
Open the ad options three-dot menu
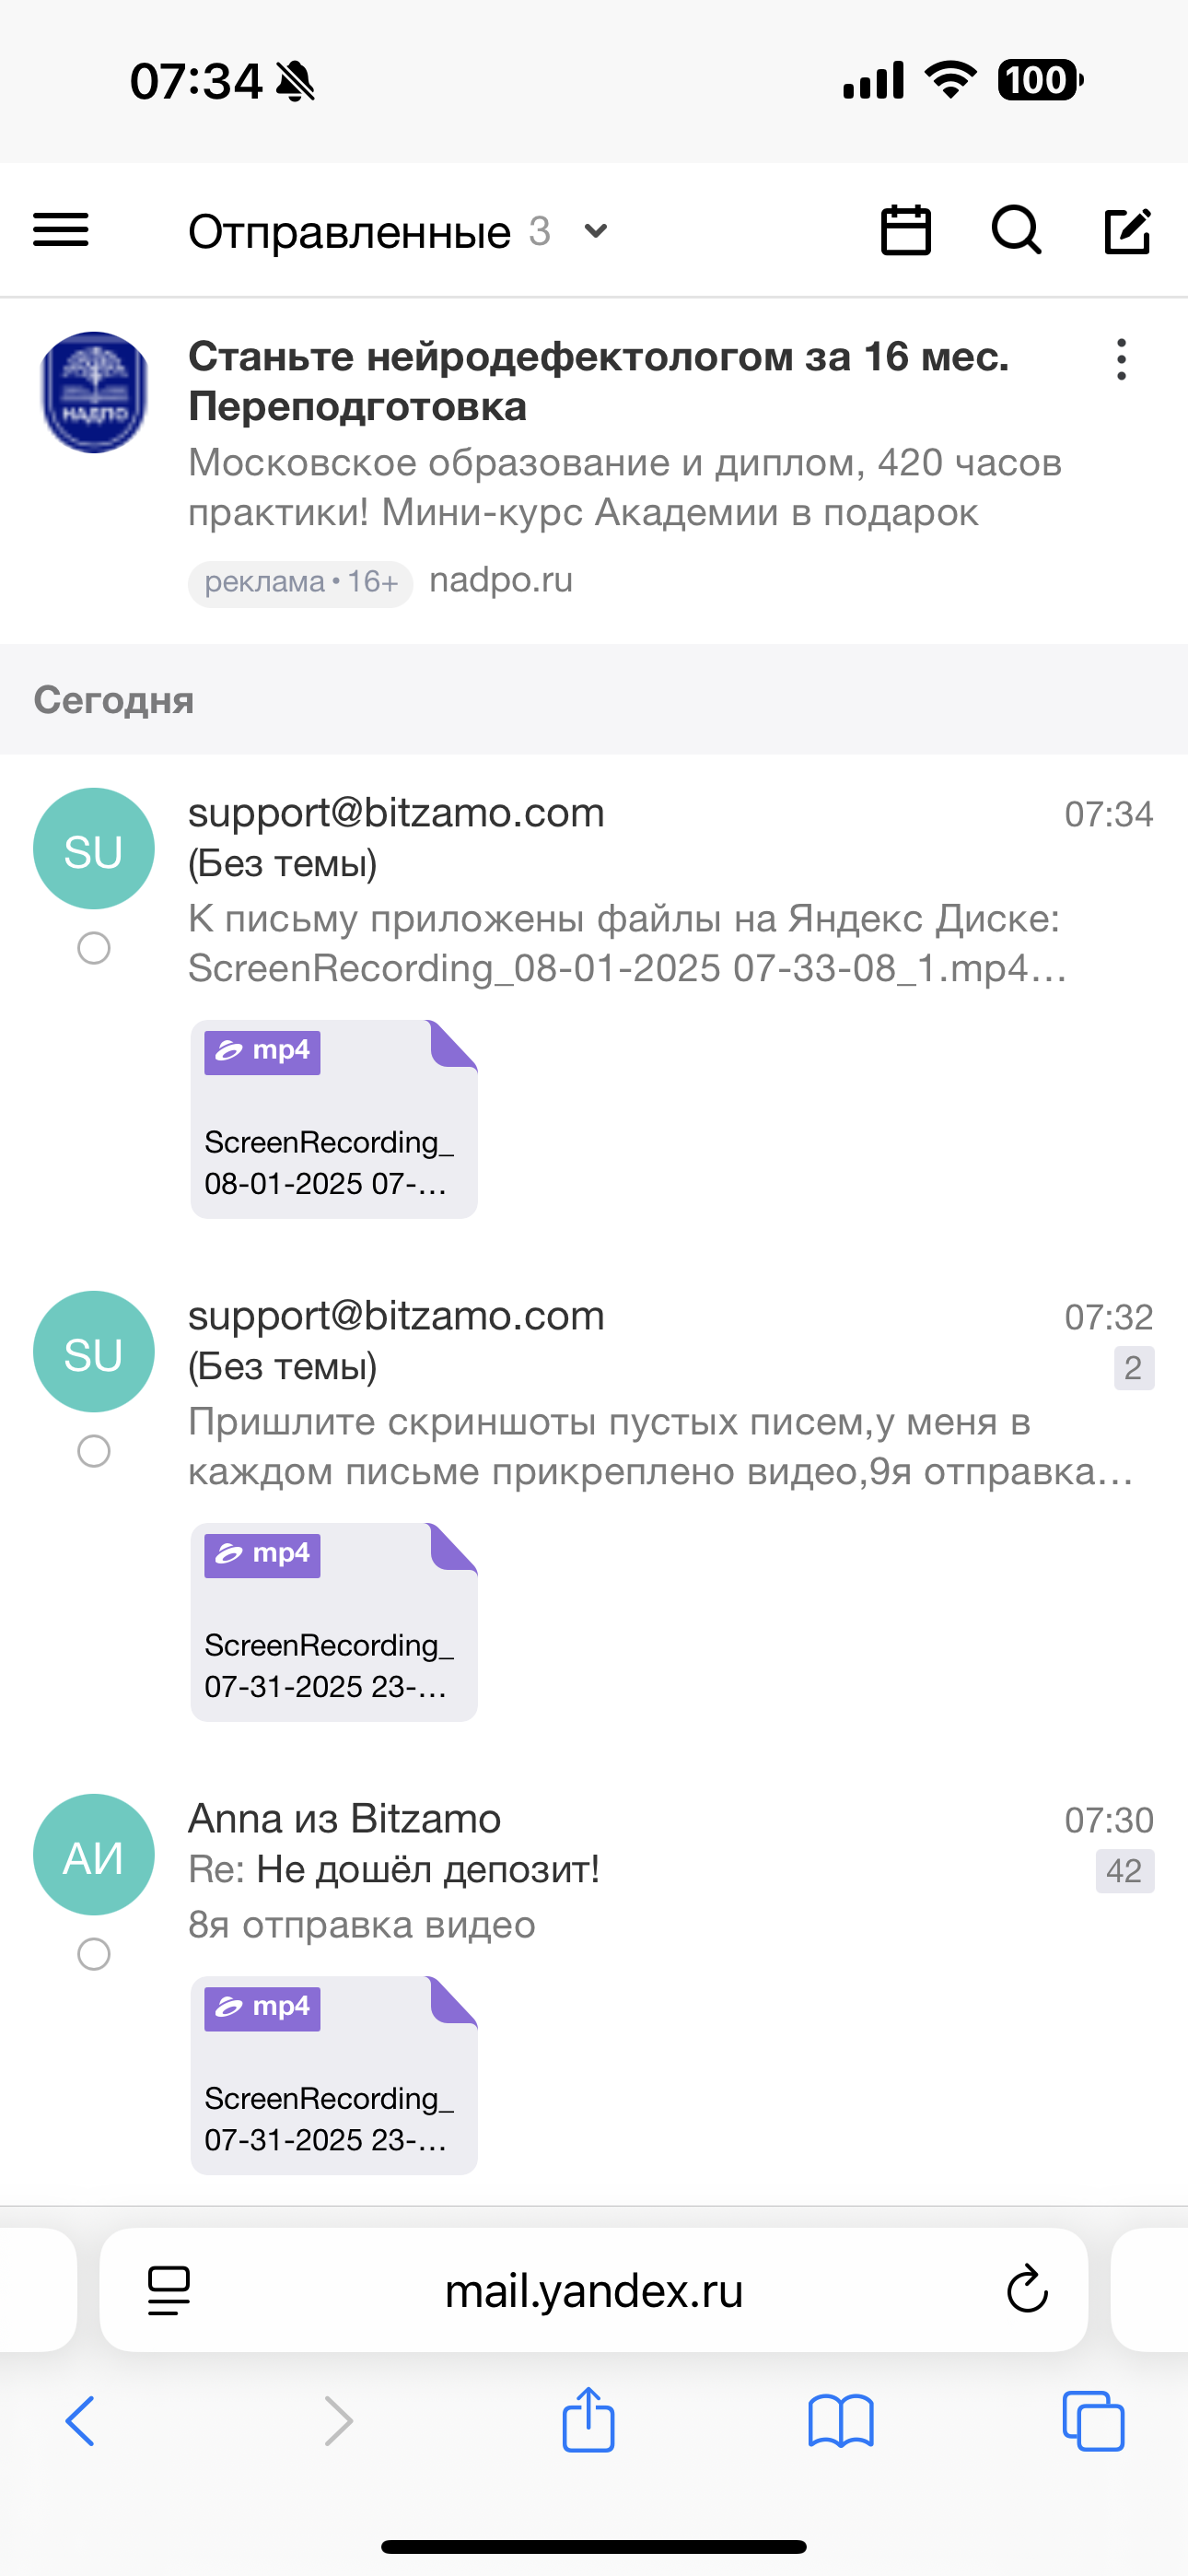tap(1121, 359)
